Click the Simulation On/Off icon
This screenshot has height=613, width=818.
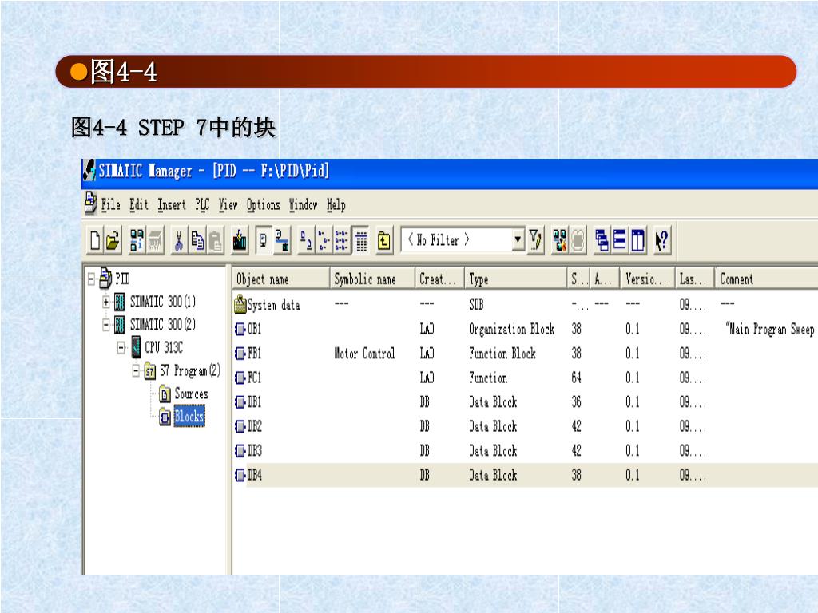pyautogui.click(x=578, y=241)
